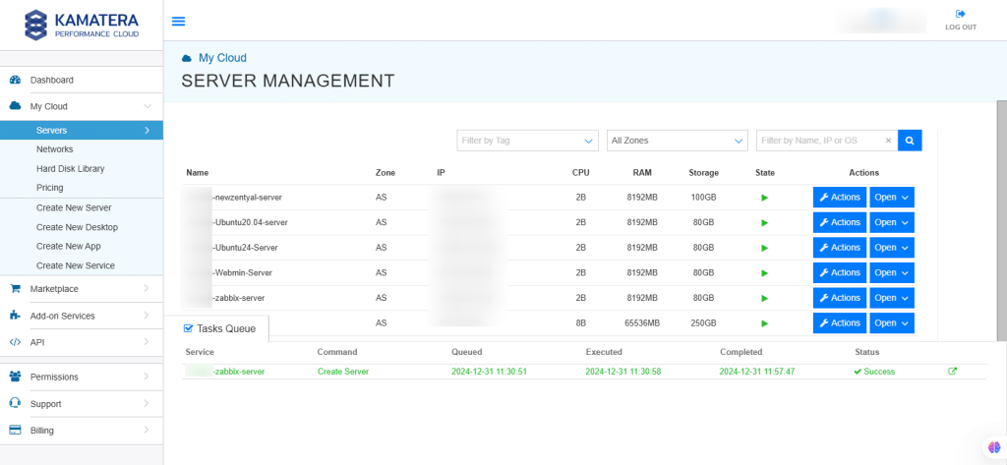Clear the name filter with the X
The height and width of the screenshot is (465, 1007).
click(888, 140)
